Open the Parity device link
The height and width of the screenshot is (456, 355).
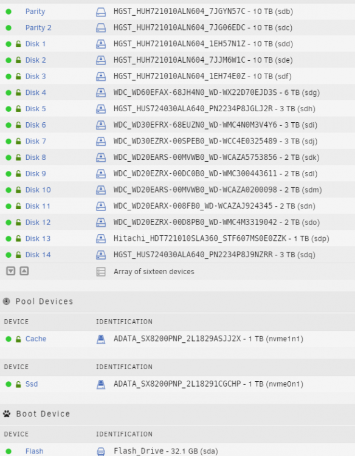tap(35, 12)
